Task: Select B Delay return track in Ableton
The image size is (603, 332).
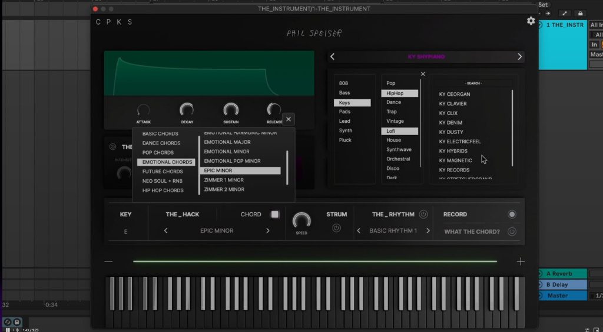Action: point(563,284)
